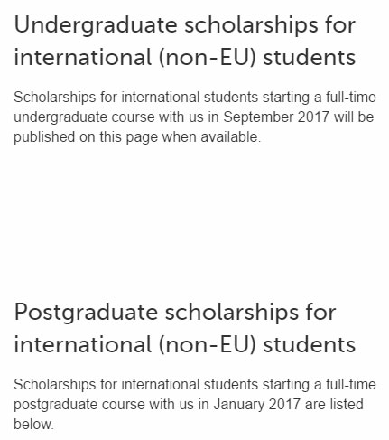Click 'published on this page when available' text

137,137
